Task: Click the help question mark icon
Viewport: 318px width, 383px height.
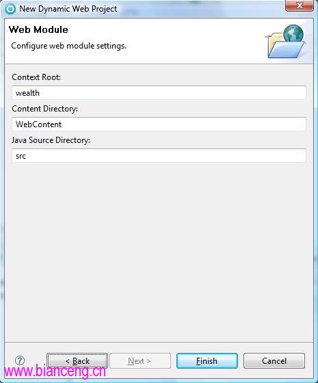Action: tap(20, 360)
